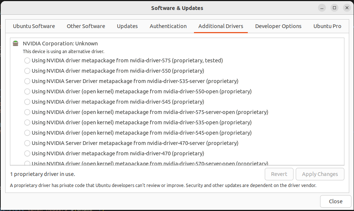Image resolution: width=354 pixels, height=211 pixels.
Task: Switch to Developer Options tab
Action: tap(278, 26)
